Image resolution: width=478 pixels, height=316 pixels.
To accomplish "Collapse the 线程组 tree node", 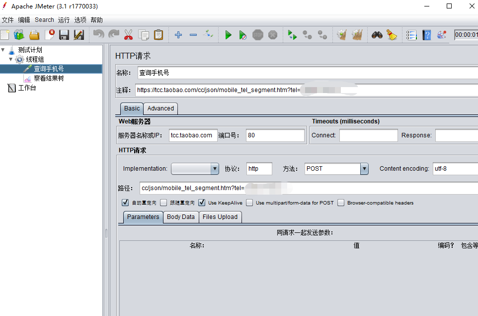I will [10, 59].
